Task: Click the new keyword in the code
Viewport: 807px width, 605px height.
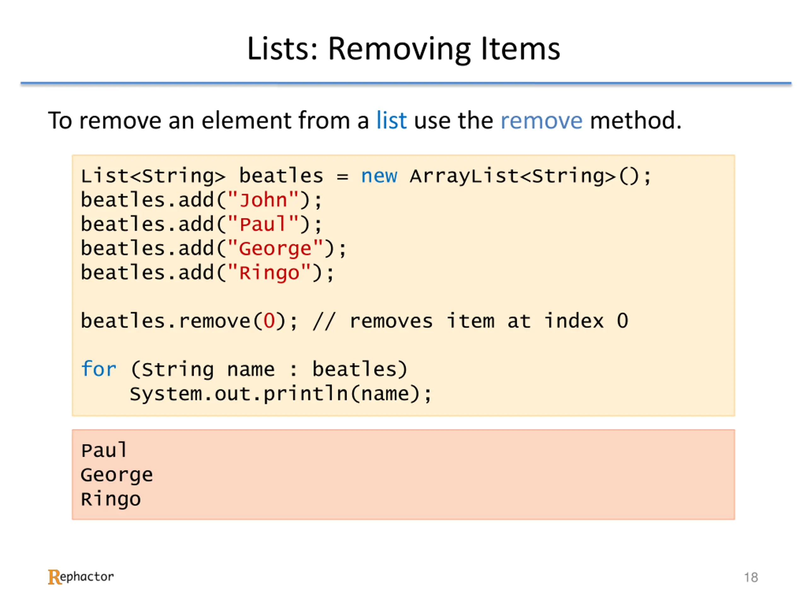Action: (379, 176)
